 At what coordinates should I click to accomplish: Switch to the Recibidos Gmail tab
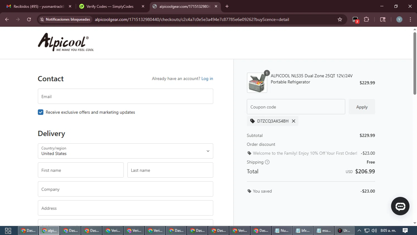point(39,6)
